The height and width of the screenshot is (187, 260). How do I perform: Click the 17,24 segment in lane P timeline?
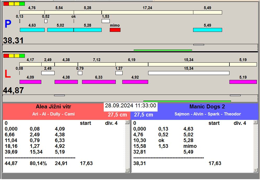147,12
